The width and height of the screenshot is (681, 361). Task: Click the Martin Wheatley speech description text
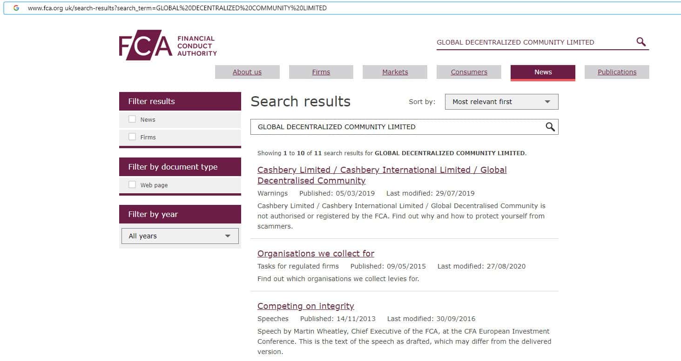click(405, 341)
